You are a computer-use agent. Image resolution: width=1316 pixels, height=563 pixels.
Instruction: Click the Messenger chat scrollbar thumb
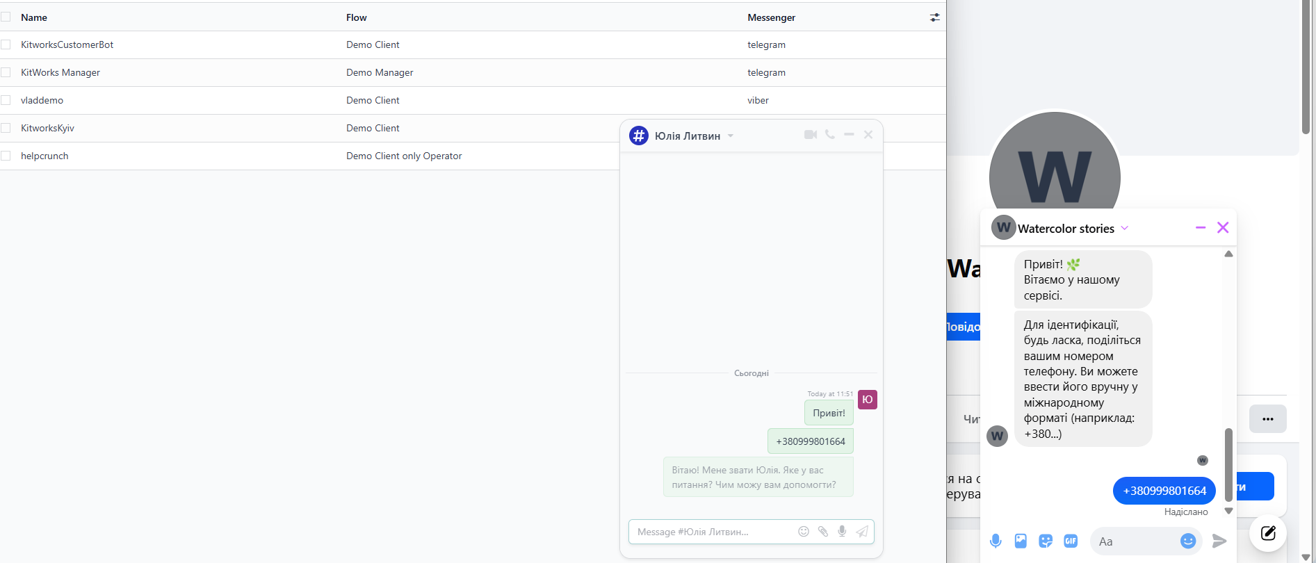(1228, 464)
